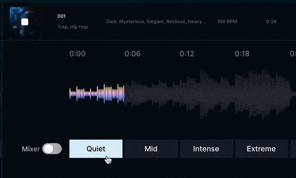Viewport: 296px width, 178px height.
Task: Click the Trap, Hip Hop genre text
Action: (73, 27)
